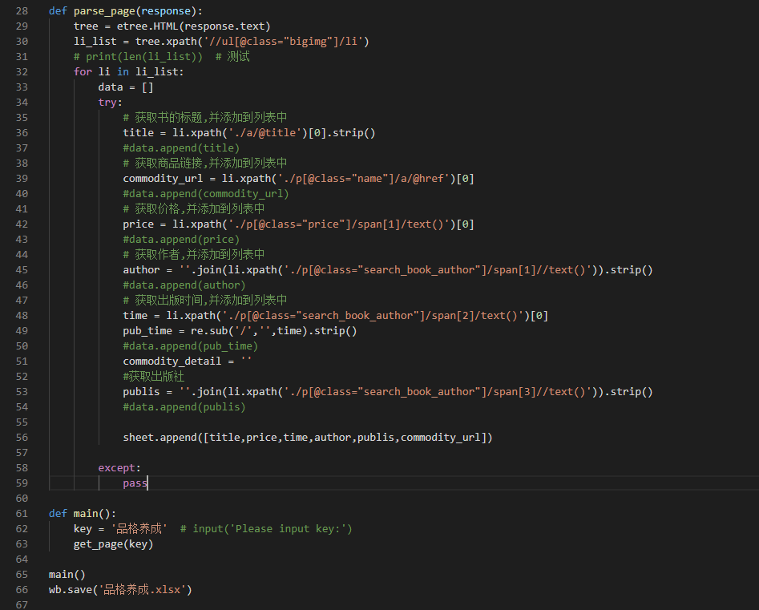Select the '//ul[@class="bigimg"]/li' xpath string
Screen dimensions: 759x610
pyautogui.click(x=283, y=42)
